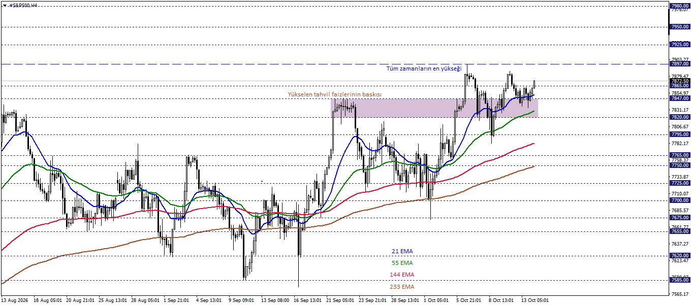692x306 pixels.
Task: Select the 7620.00 price level tag
Action: [x=680, y=256]
